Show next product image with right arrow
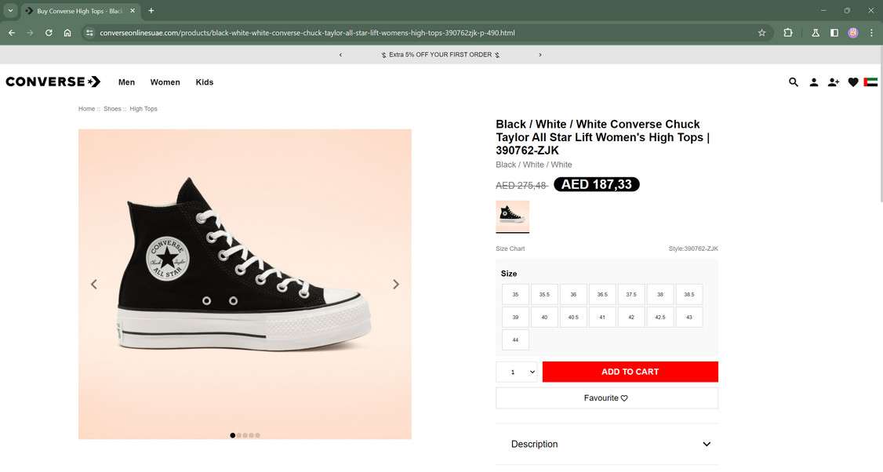 pyautogui.click(x=396, y=285)
